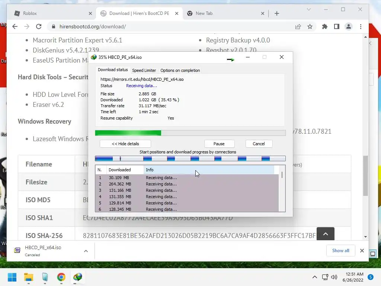Bookmark this page with the star icon

coord(310,26)
